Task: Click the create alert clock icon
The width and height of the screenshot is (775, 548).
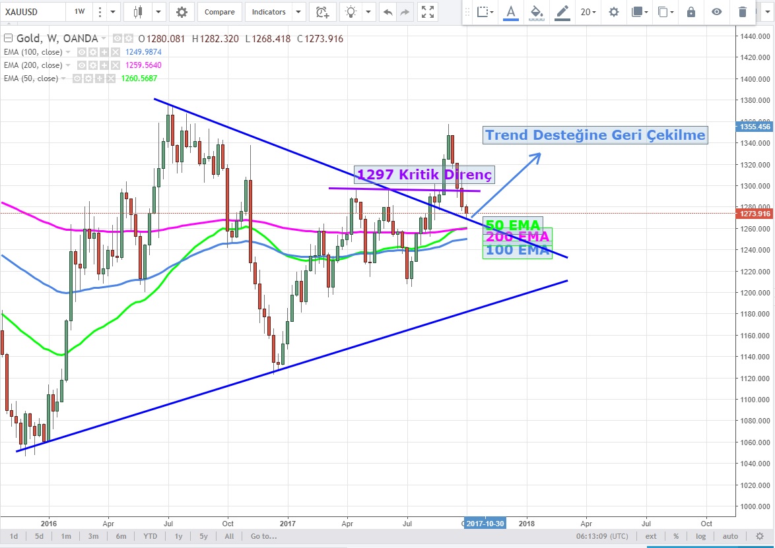Action: point(321,12)
